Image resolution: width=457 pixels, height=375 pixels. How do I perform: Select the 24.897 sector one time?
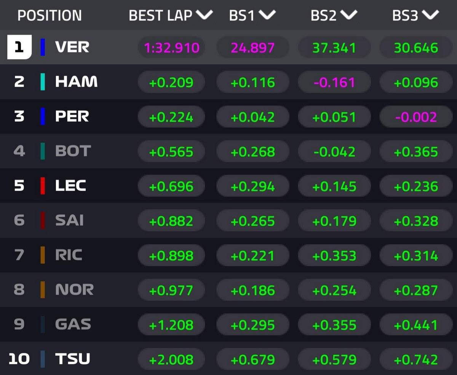pos(253,48)
